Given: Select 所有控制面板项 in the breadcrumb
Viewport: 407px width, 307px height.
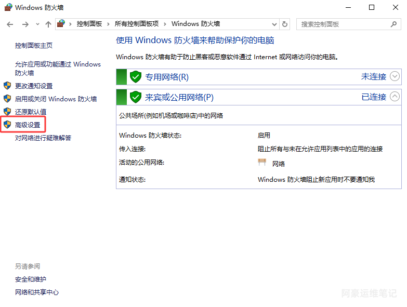Looking at the screenshot, I should click(137, 24).
